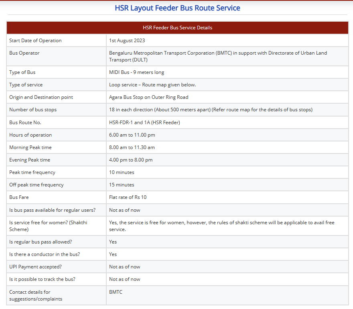The image size is (353, 309).
Task: Select the 'Hours of operation' label
Action: pos(30,135)
